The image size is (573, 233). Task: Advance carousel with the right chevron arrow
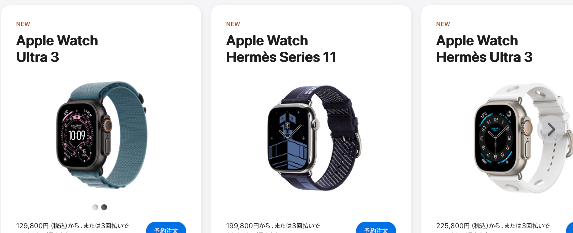pyautogui.click(x=551, y=129)
